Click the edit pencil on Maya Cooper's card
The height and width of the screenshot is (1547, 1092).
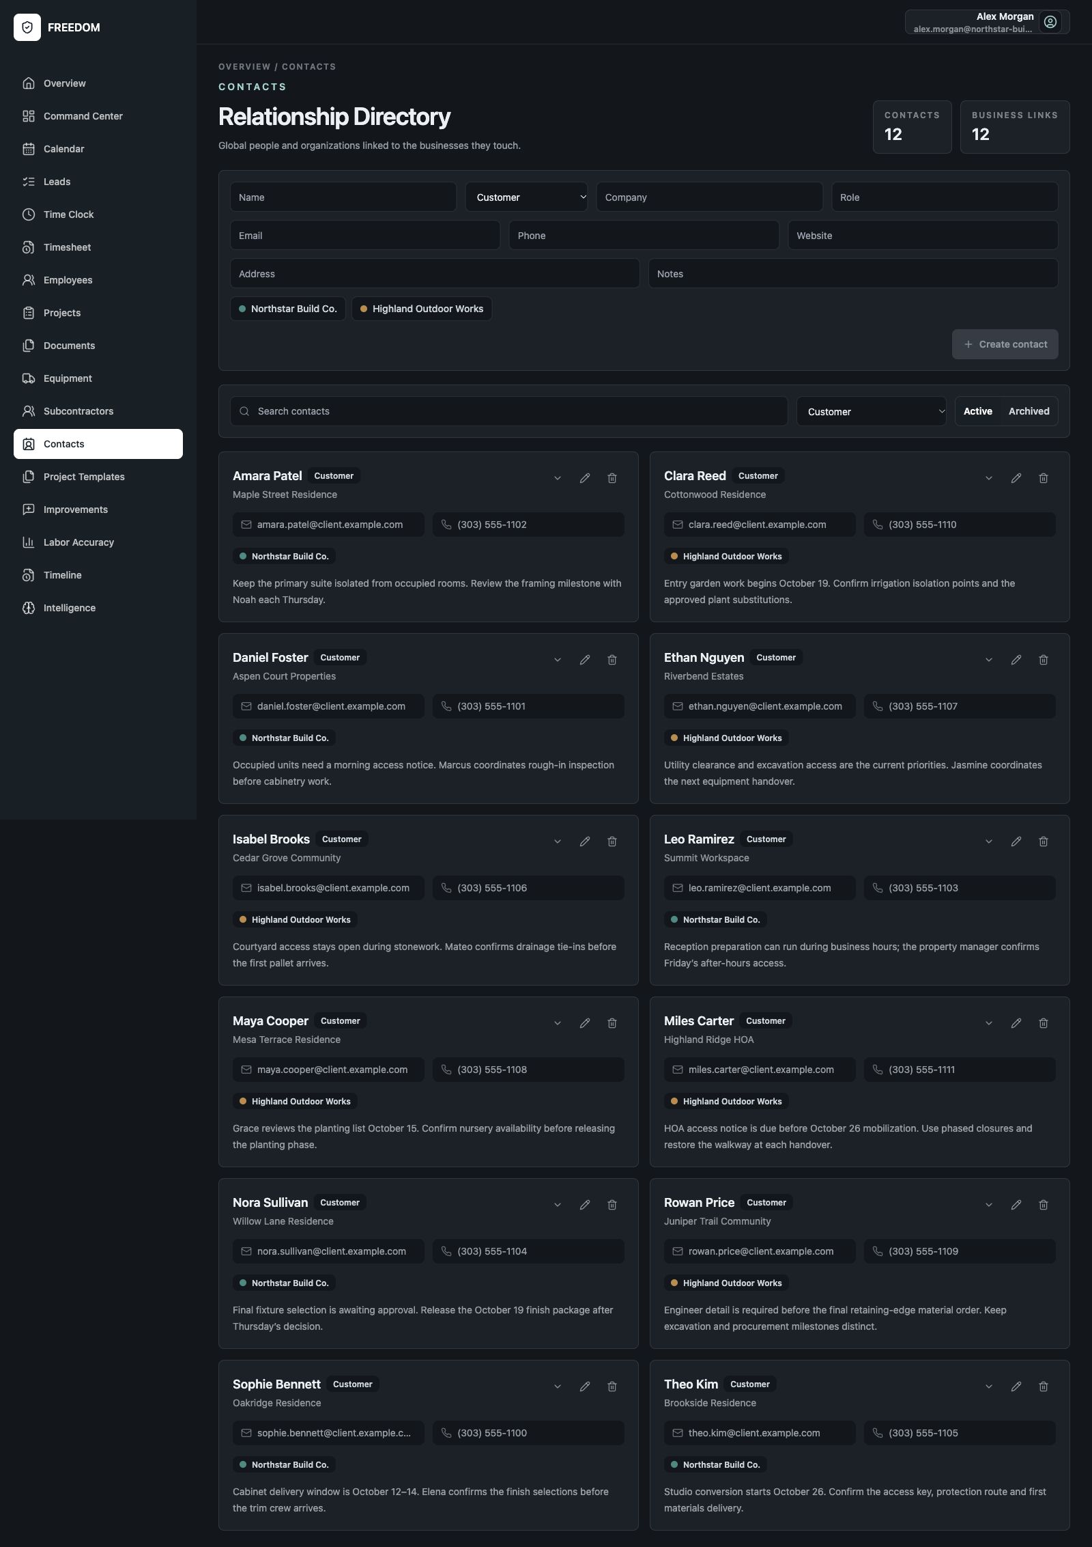[585, 1023]
